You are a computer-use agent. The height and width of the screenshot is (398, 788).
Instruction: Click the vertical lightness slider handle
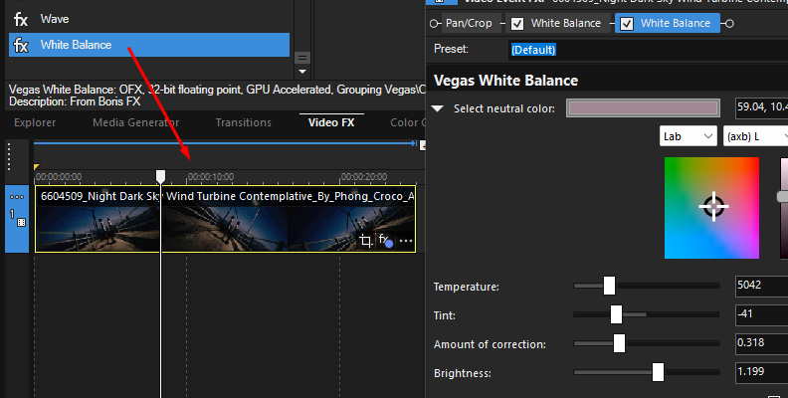pos(782,196)
